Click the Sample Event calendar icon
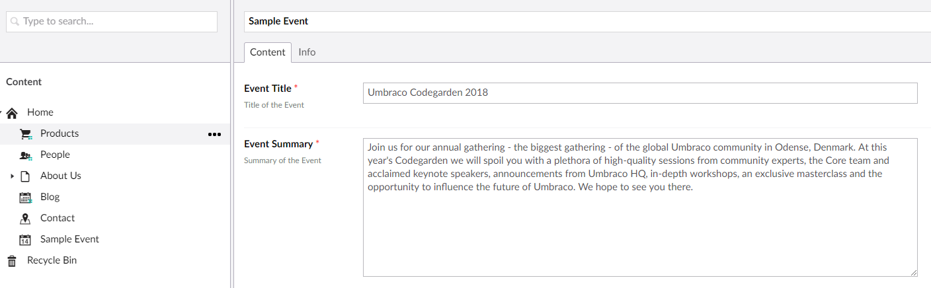This screenshot has height=288, width=931. click(x=25, y=240)
